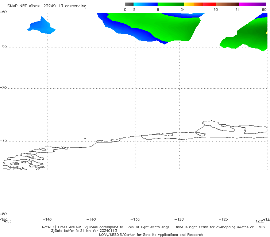The width and height of the screenshot is (270, 237).
Task: Click the latitude label '-80'
Action: click(3, 214)
